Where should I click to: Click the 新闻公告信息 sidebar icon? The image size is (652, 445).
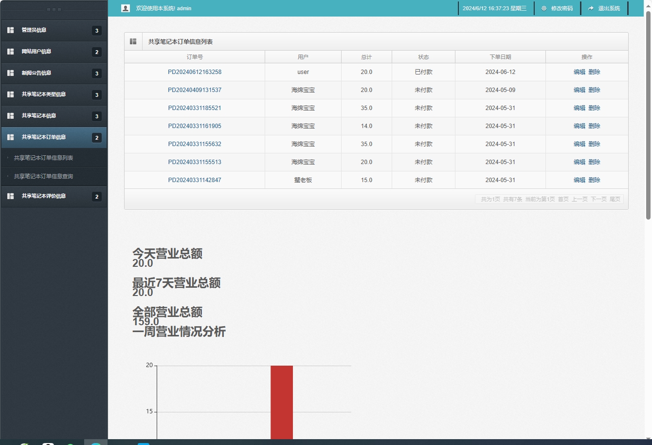10,73
